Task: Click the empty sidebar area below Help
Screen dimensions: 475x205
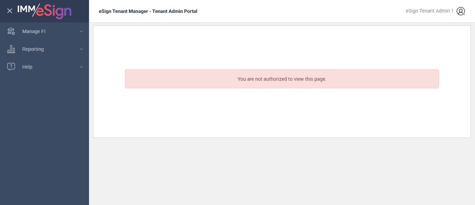Action: tap(45, 139)
